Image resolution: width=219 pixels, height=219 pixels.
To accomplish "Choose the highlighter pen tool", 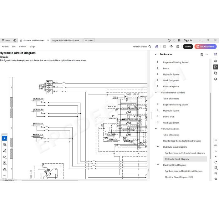I will tap(4, 151).
